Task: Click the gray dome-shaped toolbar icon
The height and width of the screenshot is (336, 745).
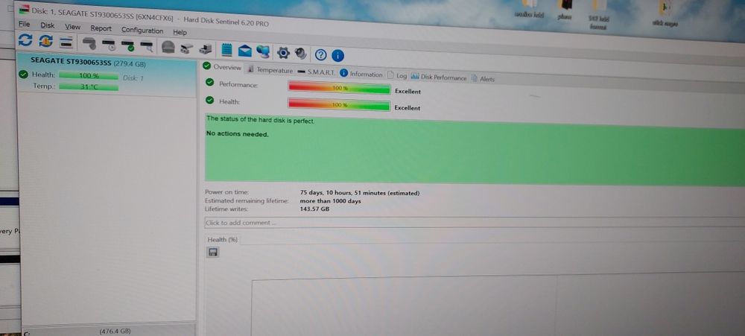Action: (x=168, y=47)
